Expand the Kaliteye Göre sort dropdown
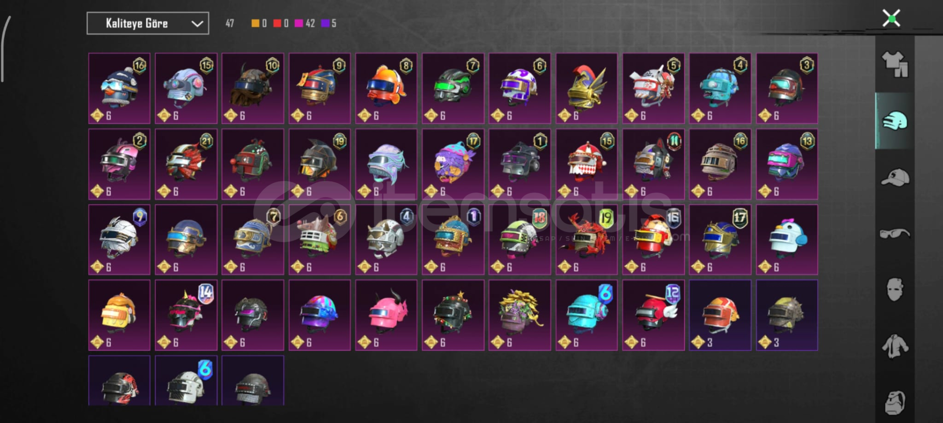Viewport: 943px width, 423px height. (x=148, y=23)
